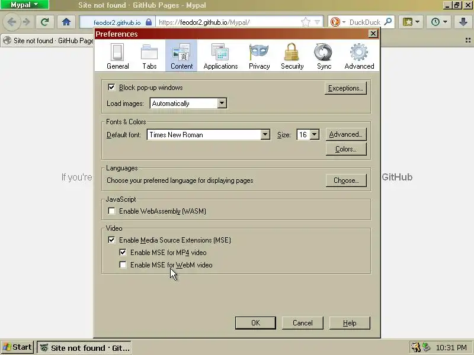Screen dimensions: 474x355
Task: Click the browser Forward arrow button
Action: coord(27,22)
